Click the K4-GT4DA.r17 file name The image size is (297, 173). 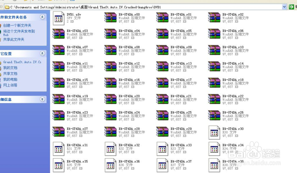click(181, 80)
